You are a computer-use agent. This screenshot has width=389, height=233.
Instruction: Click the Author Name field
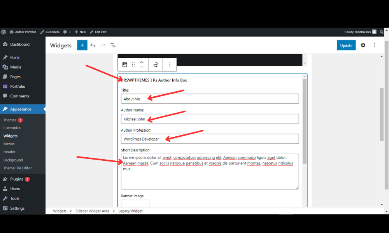[210, 119]
